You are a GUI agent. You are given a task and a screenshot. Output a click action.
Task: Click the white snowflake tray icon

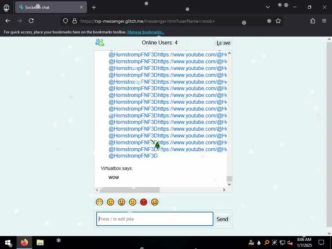tap(274, 243)
